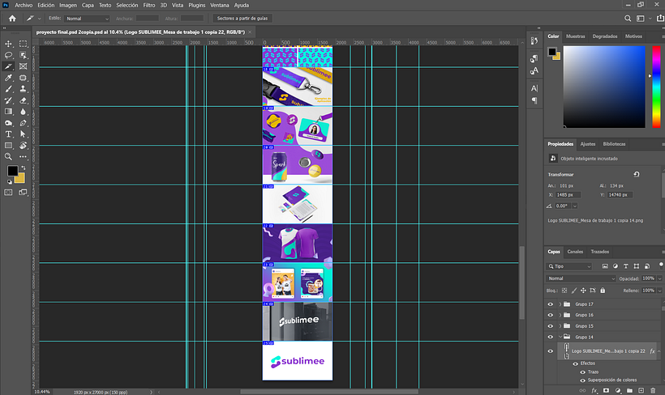This screenshot has width=665, height=395.
Task: Select the Rectangle shape tool
Action: coord(8,145)
